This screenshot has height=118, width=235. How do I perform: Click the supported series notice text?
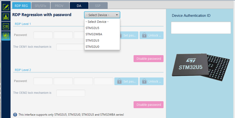point(71,115)
